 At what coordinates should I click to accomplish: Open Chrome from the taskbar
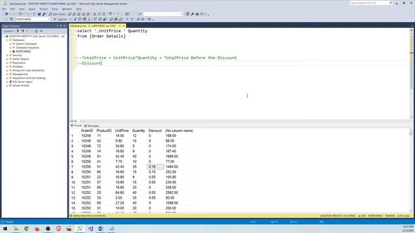coord(27,228)
